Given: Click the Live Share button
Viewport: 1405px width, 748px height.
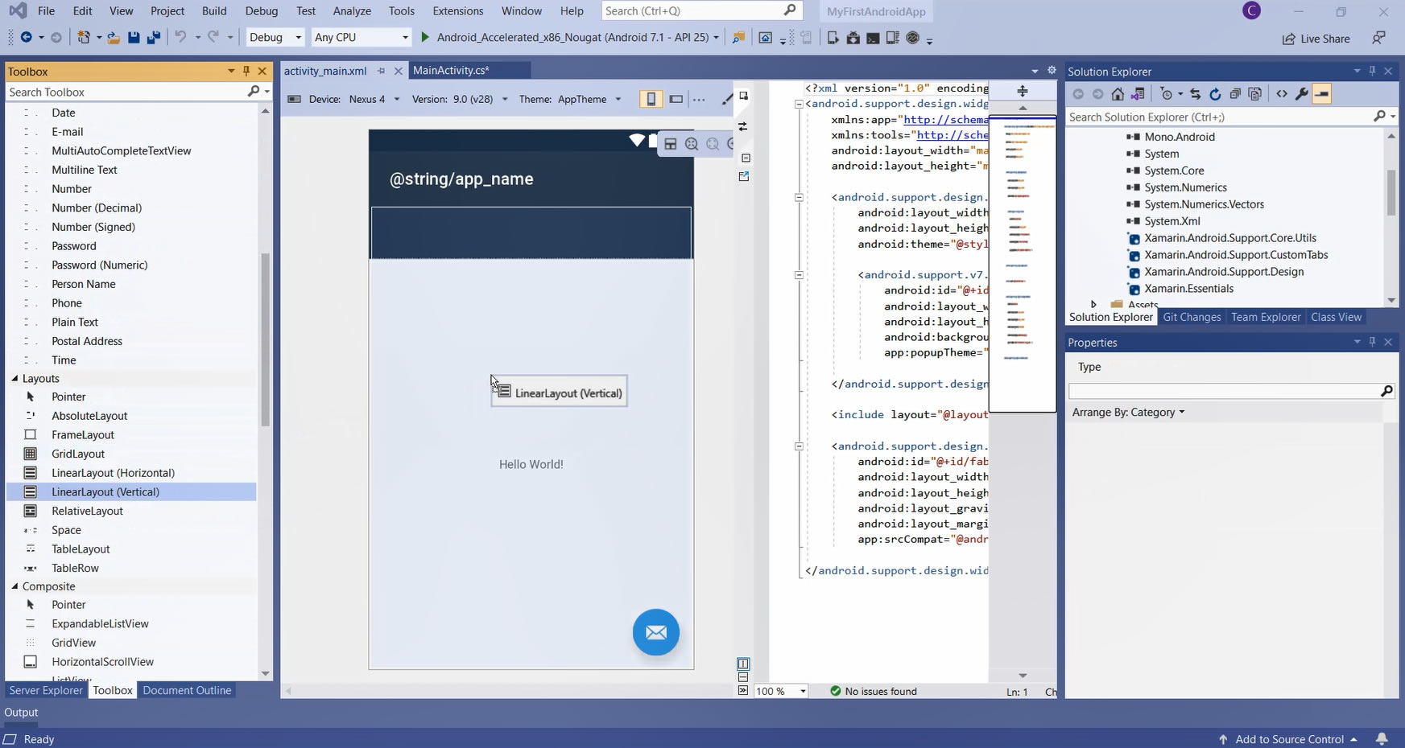Looking at the screenshot, I should click(1316, 39).
